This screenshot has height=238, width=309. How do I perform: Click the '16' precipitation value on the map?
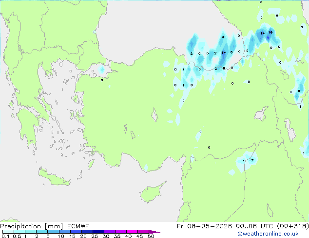tap(270, 32)
